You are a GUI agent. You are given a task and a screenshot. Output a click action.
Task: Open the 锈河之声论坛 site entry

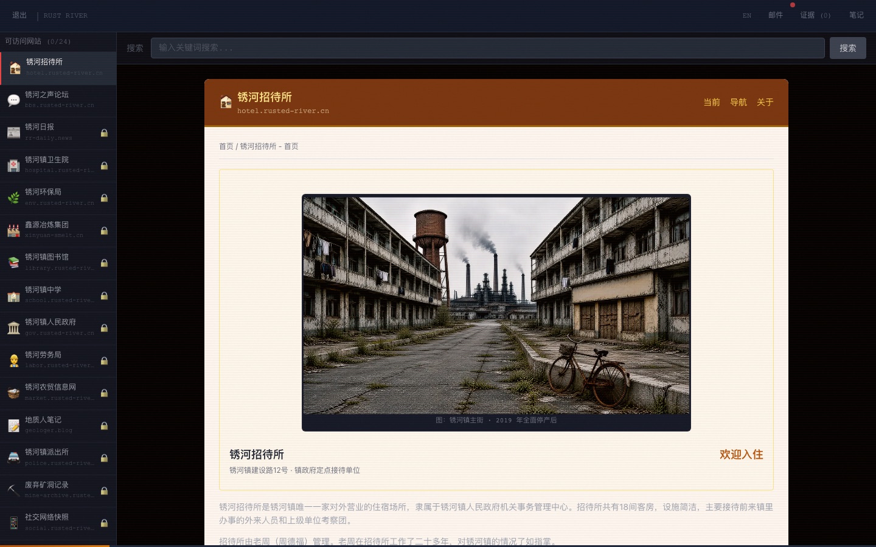click(x=58, y=100)
